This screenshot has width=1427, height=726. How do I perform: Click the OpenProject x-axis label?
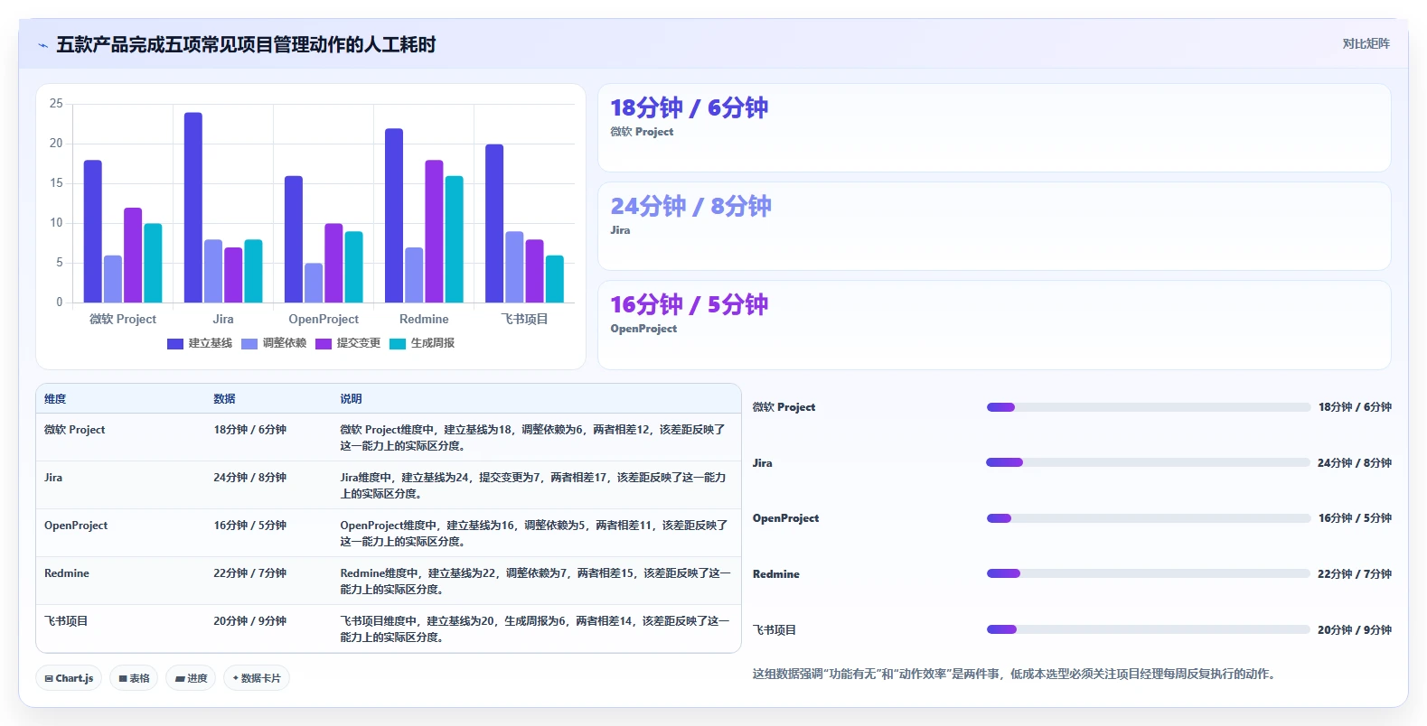point(324,320)
